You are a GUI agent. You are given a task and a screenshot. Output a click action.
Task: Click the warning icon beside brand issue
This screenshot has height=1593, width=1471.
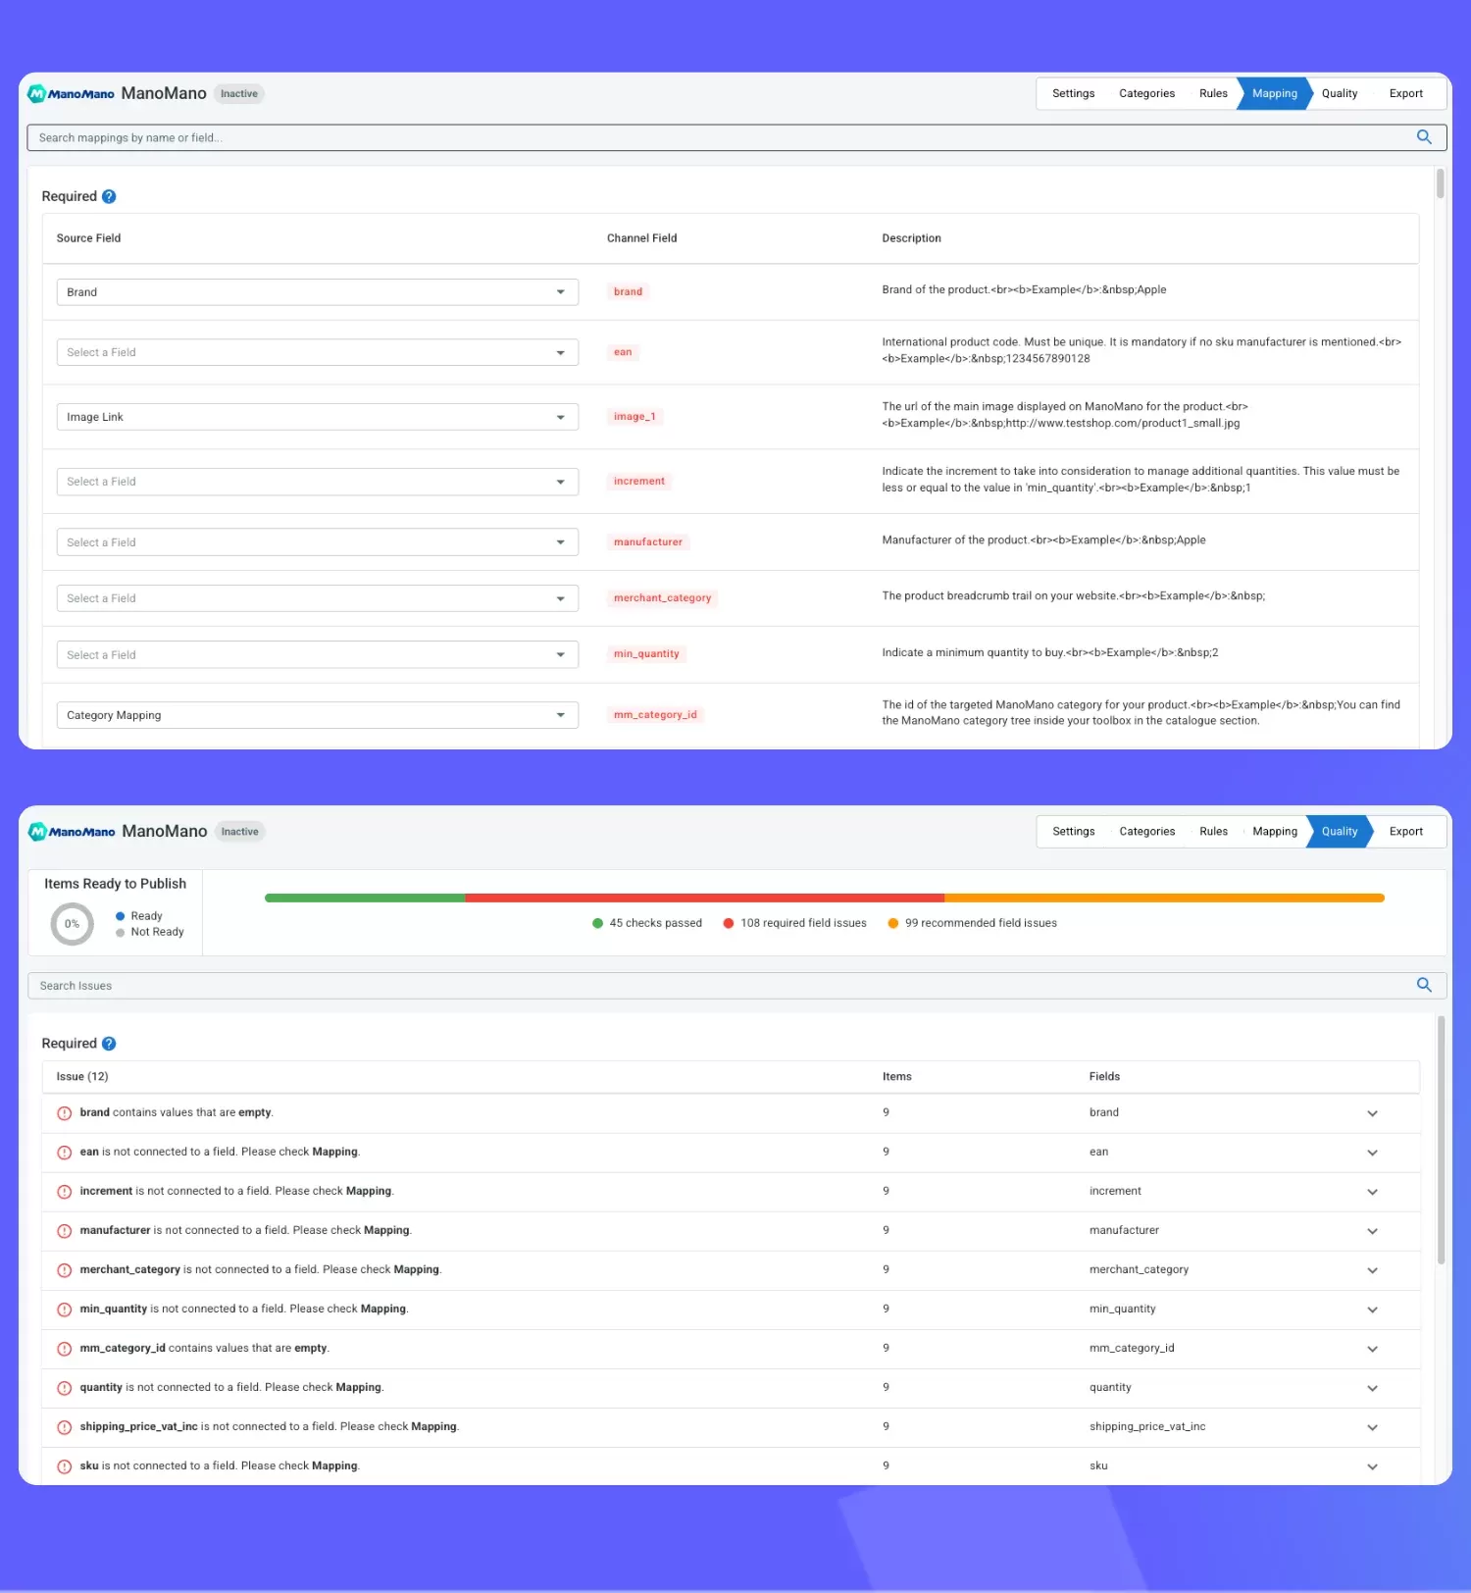[x=65, y=1113]
